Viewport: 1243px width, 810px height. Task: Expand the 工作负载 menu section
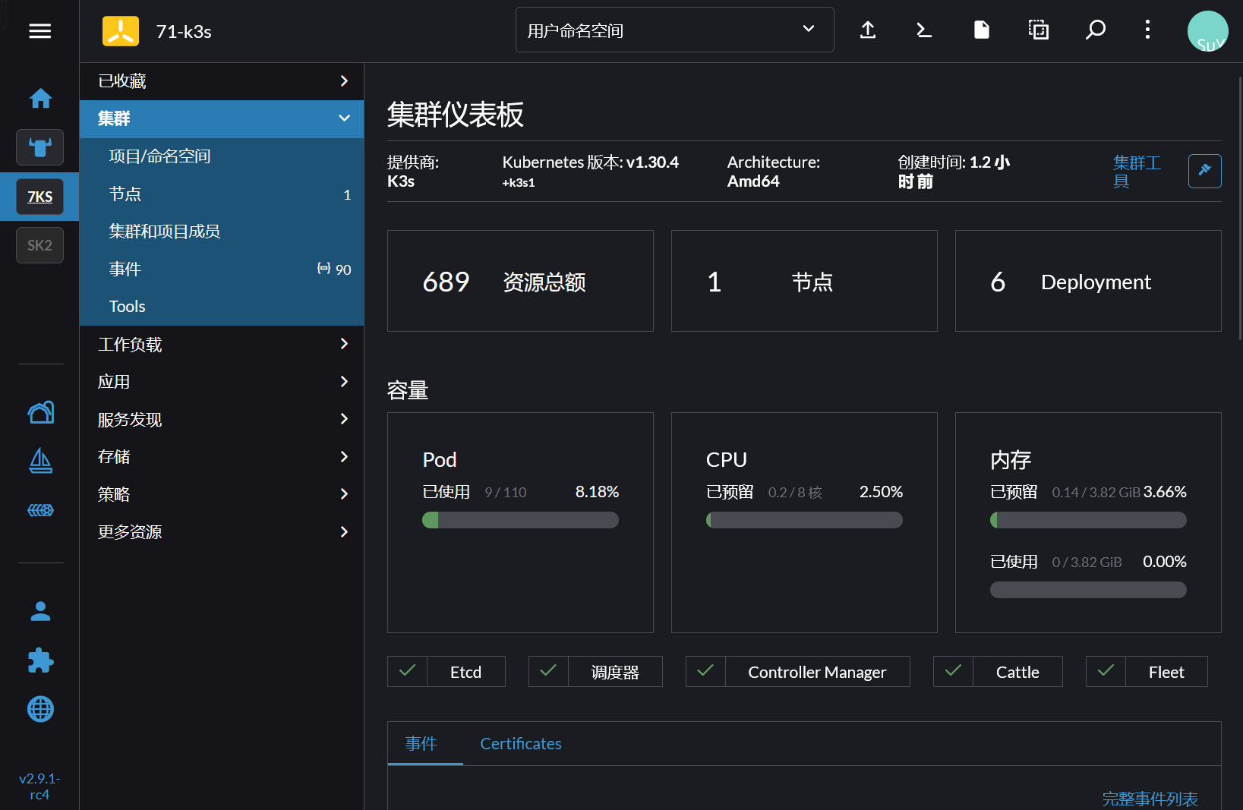tap(222, 344)
